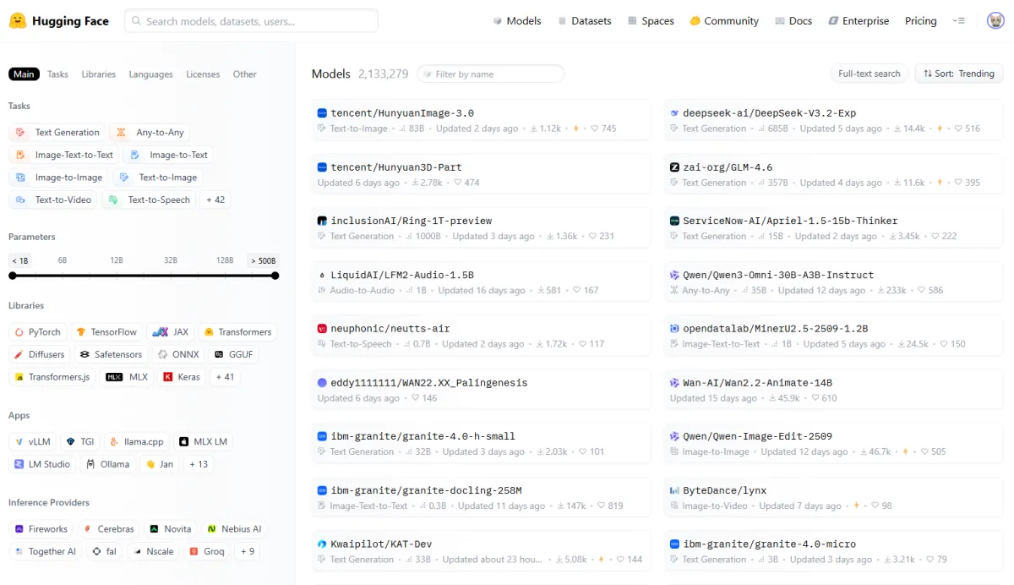Click the left handle of the Parameters slider
This screenshot has height=585, width=1014.
[x=13, y=276]
